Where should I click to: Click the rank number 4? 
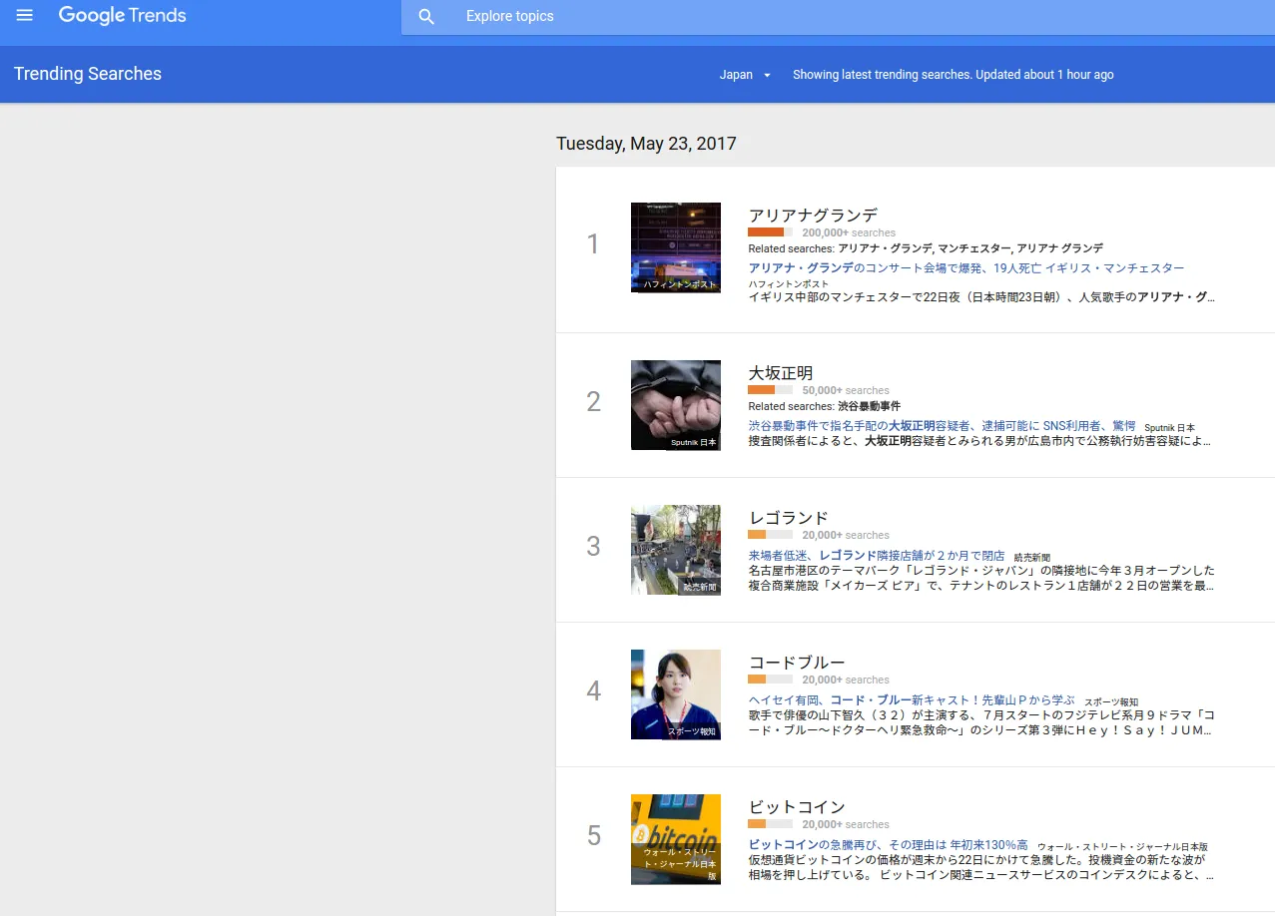(x=593, y=691)
